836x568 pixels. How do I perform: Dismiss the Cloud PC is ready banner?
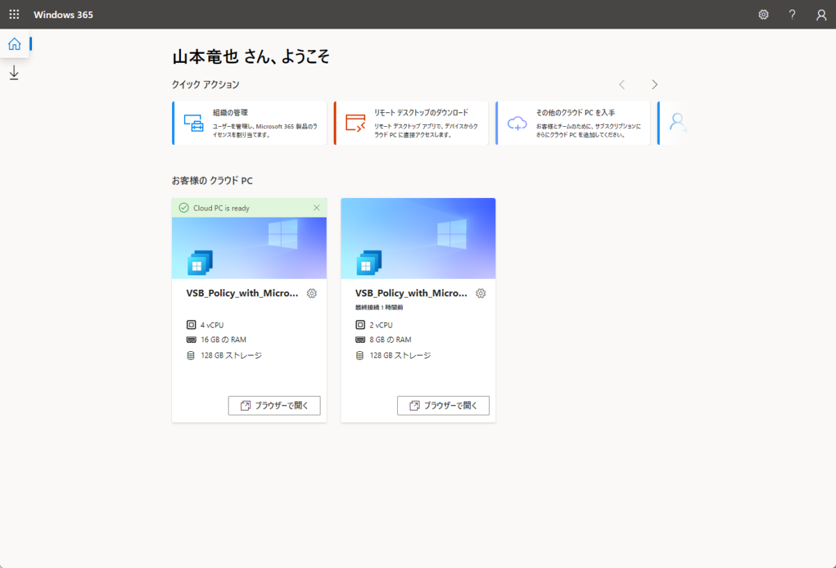click(x=317, y=208)
